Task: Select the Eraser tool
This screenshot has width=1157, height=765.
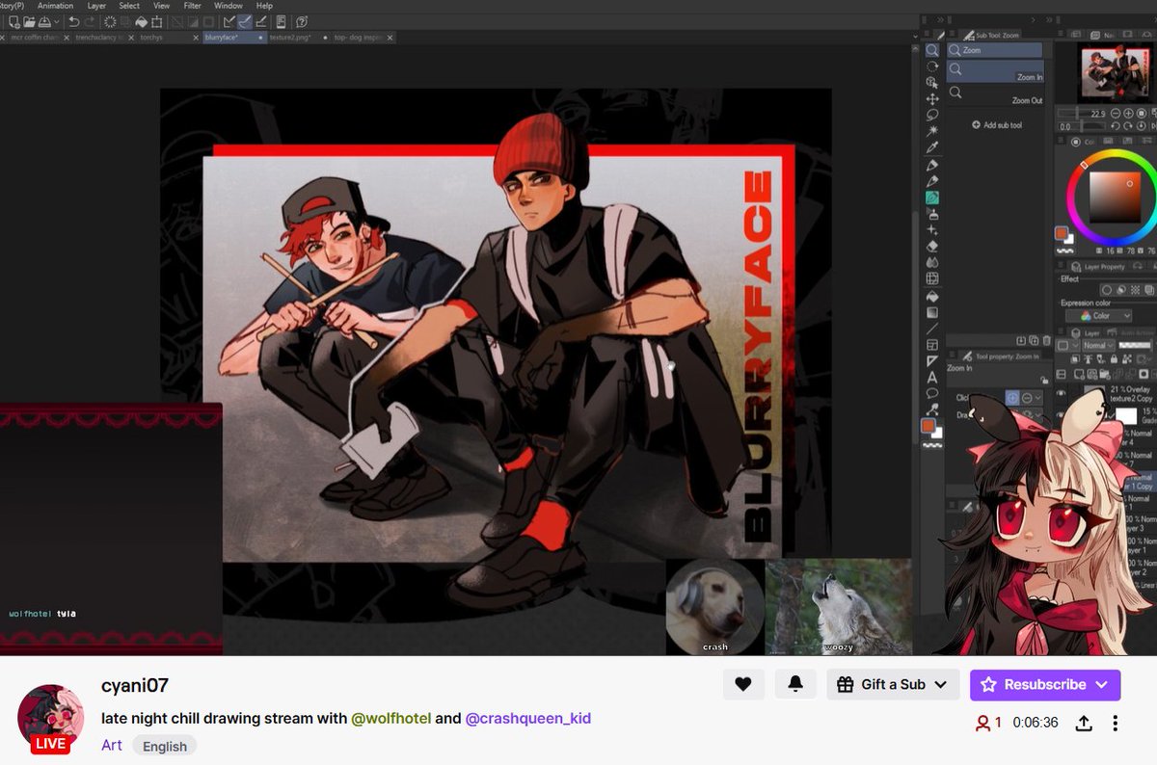Action: pos(932,247)
